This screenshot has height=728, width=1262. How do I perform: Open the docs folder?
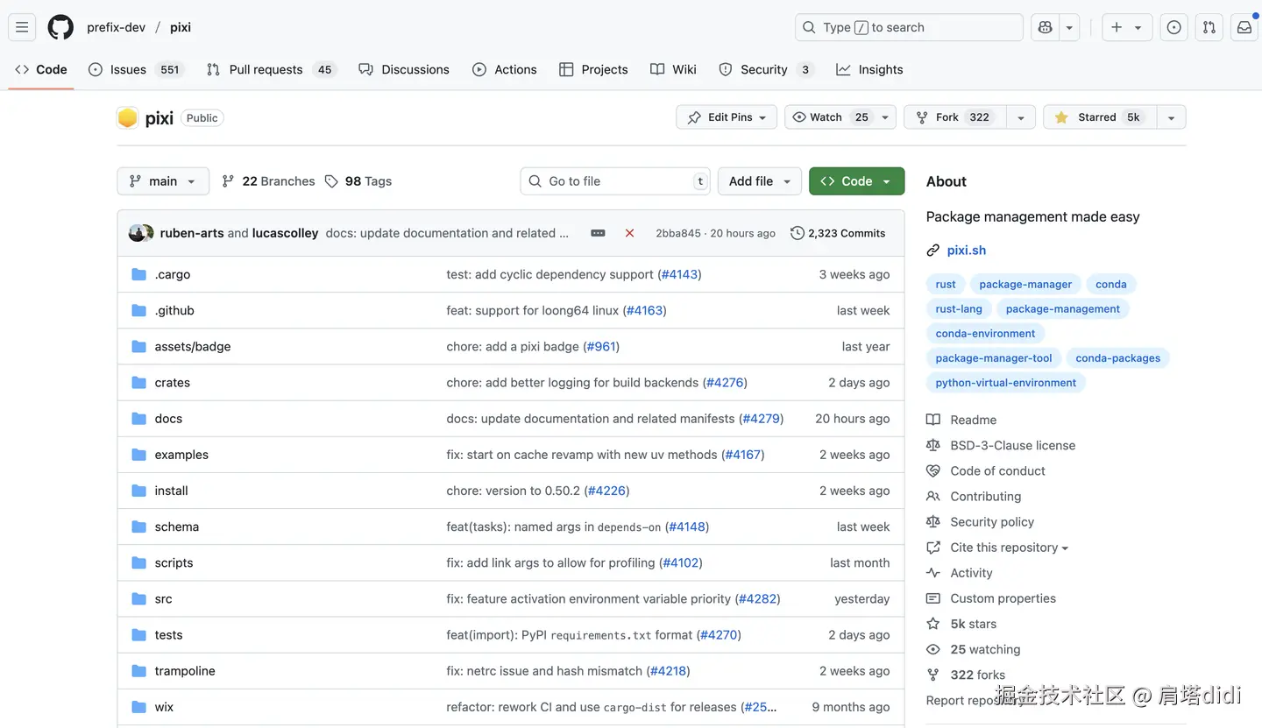pos(168,419)
